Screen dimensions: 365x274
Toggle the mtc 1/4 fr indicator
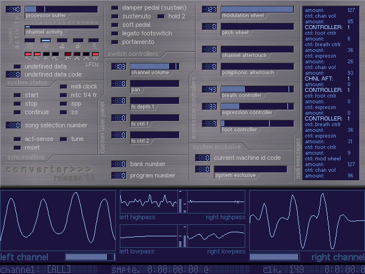pos(63,95)
